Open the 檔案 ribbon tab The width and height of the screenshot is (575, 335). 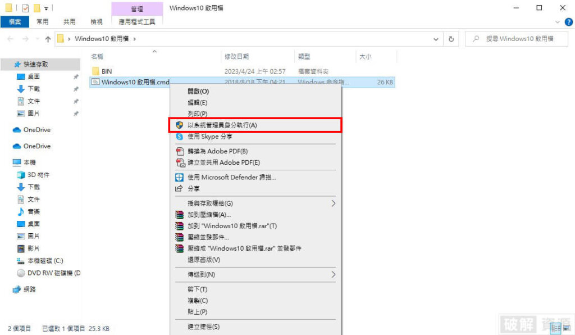15,22
